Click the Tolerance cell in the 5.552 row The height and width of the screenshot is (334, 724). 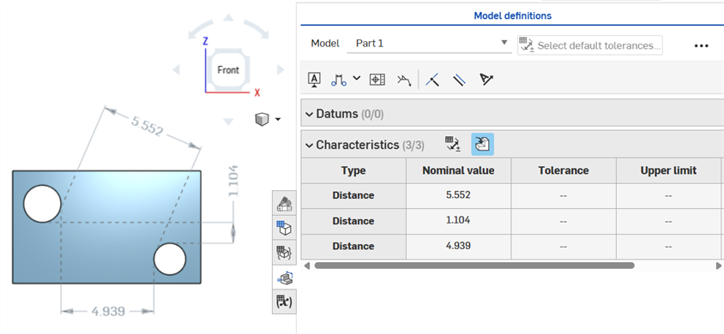[564, 195]
